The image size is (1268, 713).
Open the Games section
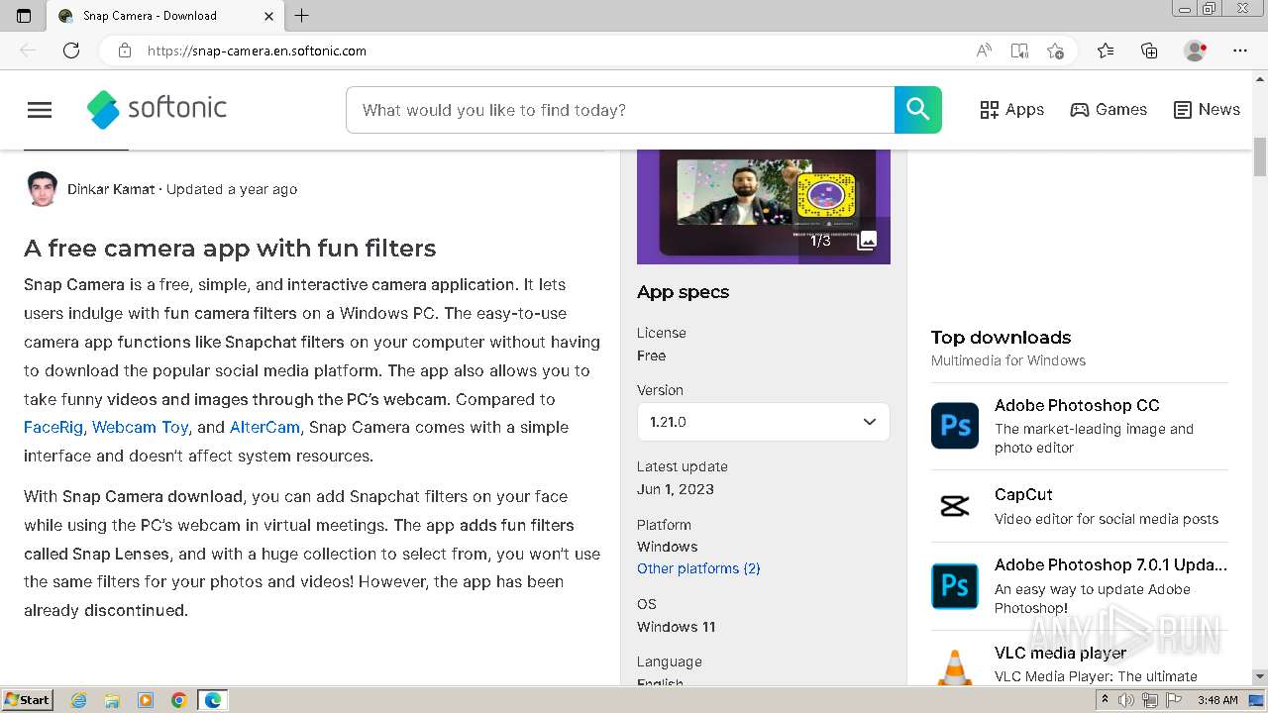point(1109,110)
